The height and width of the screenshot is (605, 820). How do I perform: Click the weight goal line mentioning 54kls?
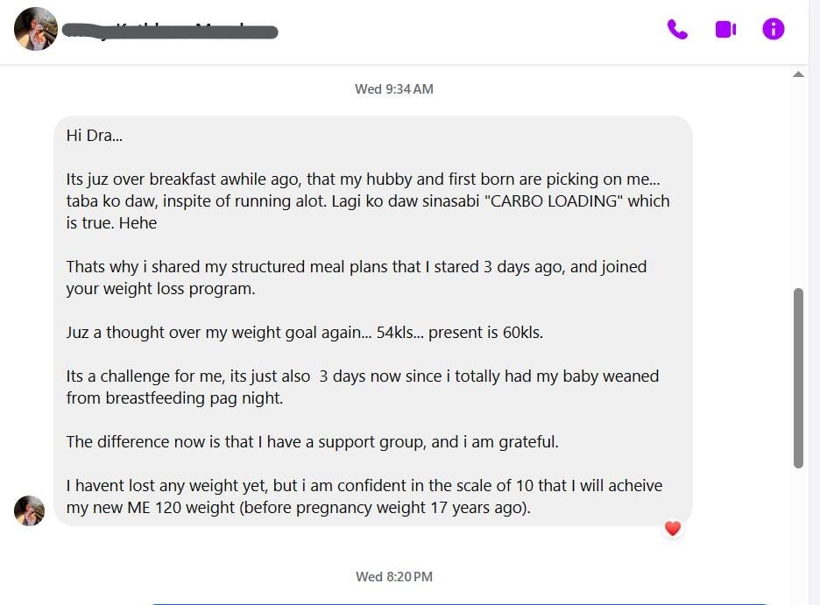tap(304, 333)
